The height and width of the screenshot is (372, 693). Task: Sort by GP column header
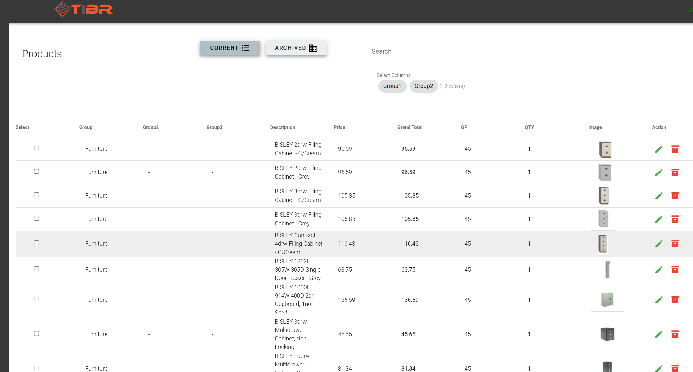click(464, 127)
